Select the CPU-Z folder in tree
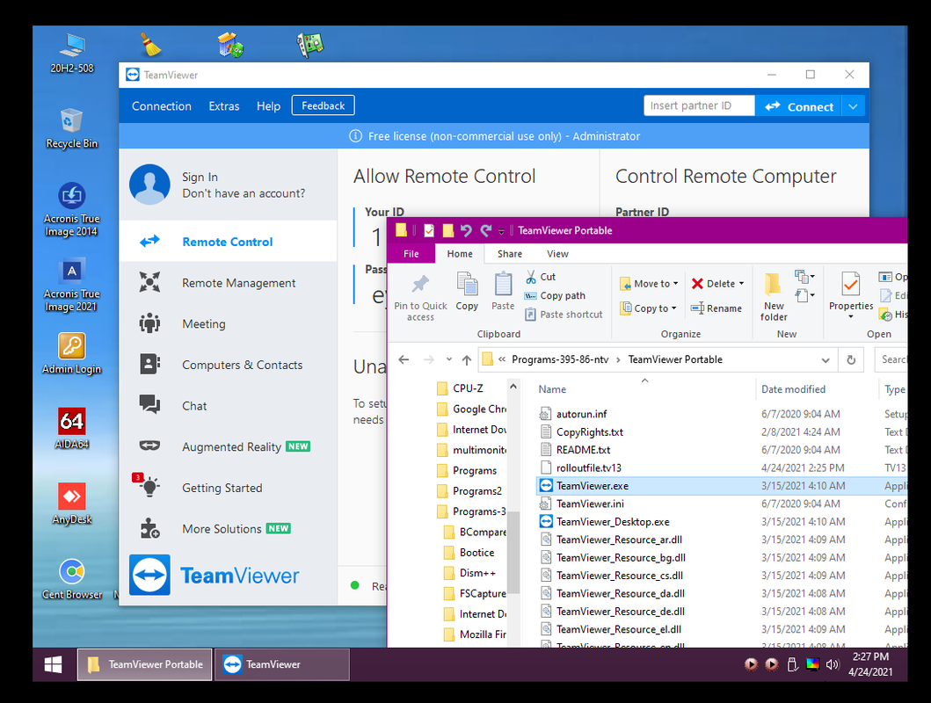The width and height of the screenshot is (931, 703). click(461, 388)
